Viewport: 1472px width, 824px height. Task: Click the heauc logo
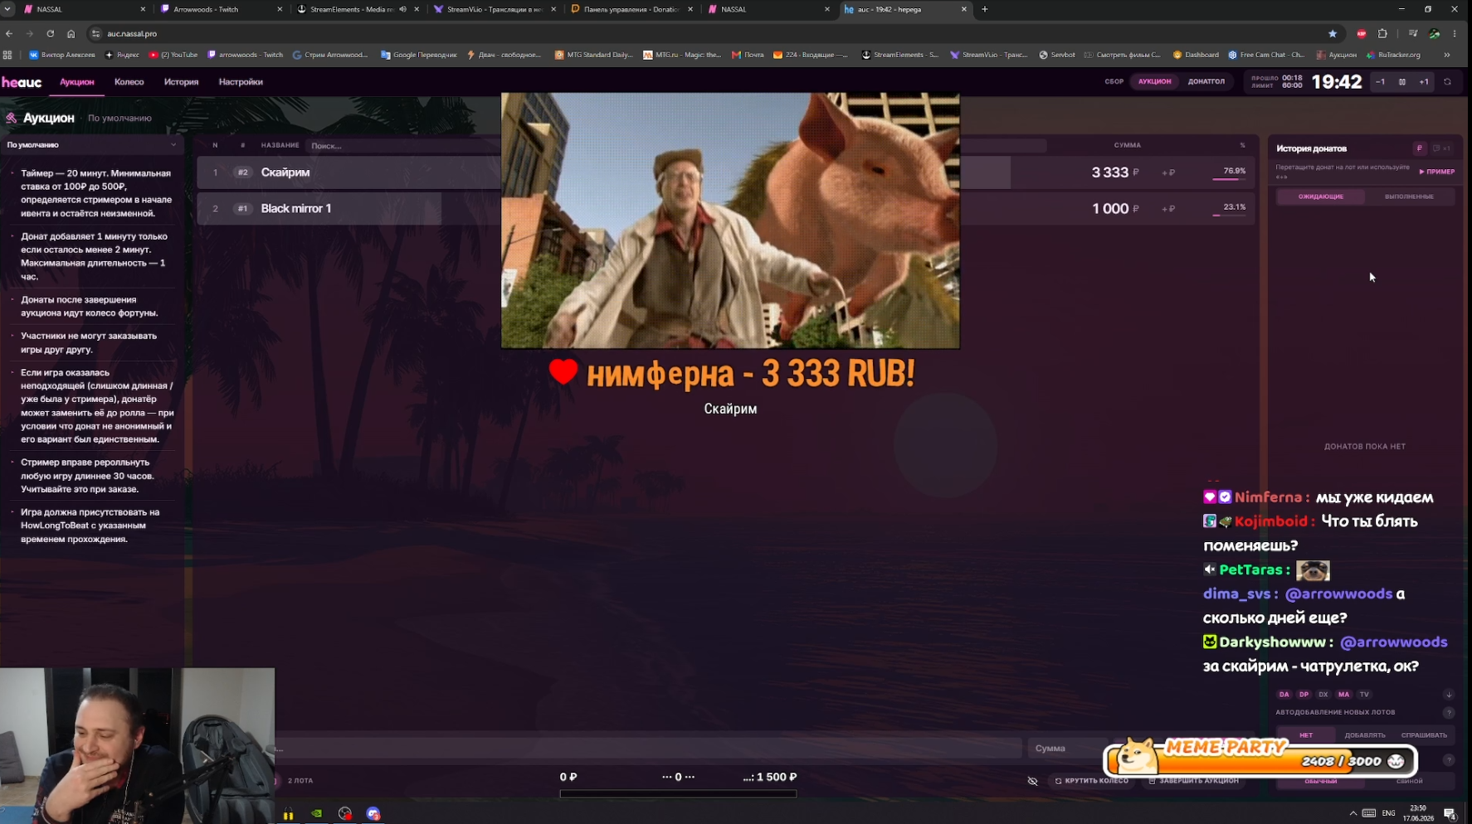coord(22,82)
